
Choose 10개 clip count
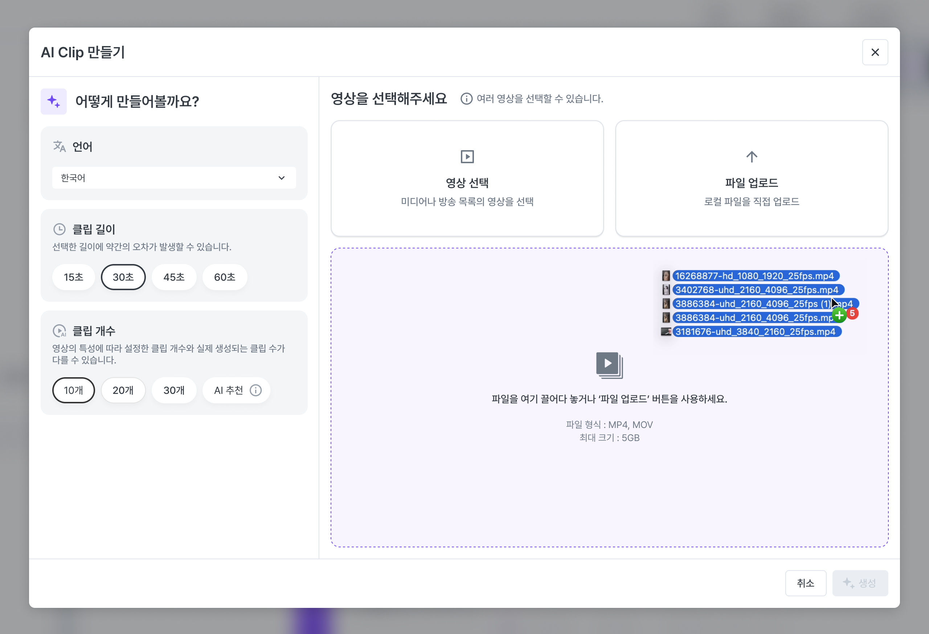pyautogui.click(x=74, y=390)
